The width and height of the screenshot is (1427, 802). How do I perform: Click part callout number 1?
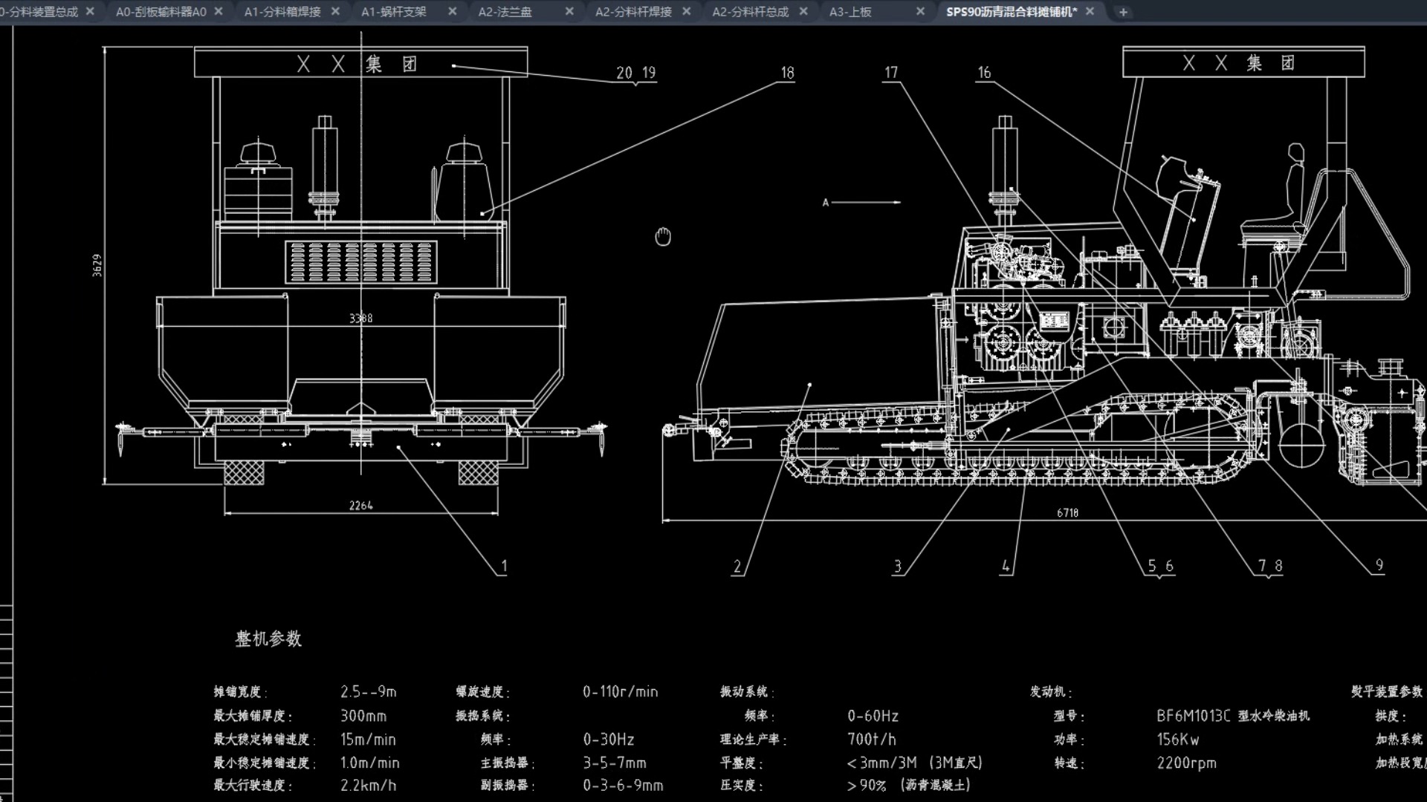[504, 567]
